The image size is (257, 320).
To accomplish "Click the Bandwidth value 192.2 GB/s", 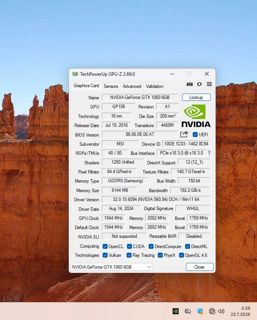I will (190, 190).
